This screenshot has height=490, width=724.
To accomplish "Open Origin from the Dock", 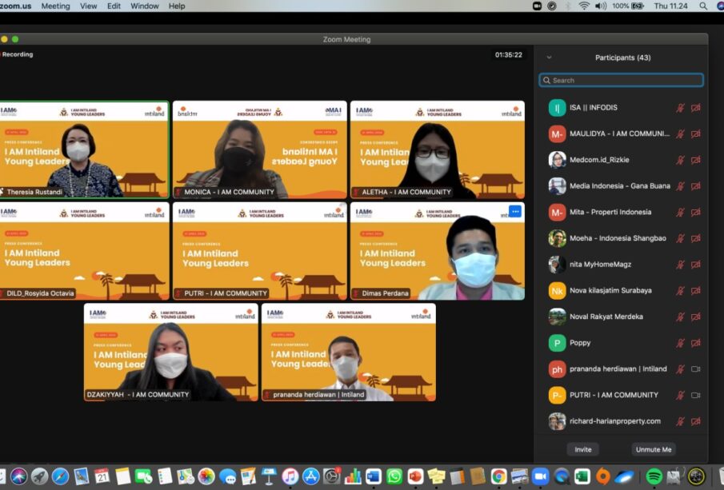I will pos(603,476).
